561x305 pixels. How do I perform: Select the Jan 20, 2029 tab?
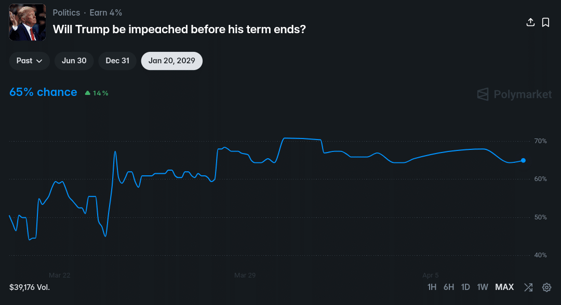point(171,61)
